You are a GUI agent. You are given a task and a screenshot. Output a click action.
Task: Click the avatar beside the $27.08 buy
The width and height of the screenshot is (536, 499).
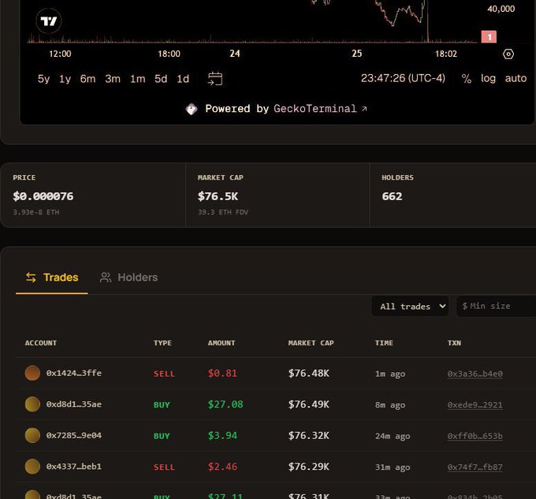(x=32, y=404)
